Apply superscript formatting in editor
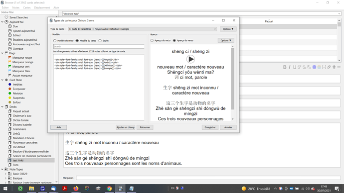 pyautogui.click(x=299, y=67)
